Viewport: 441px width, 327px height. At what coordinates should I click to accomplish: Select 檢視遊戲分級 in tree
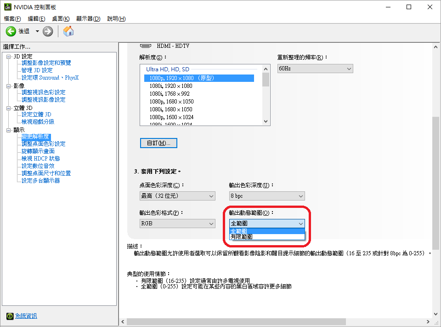(x=38, y=122)
